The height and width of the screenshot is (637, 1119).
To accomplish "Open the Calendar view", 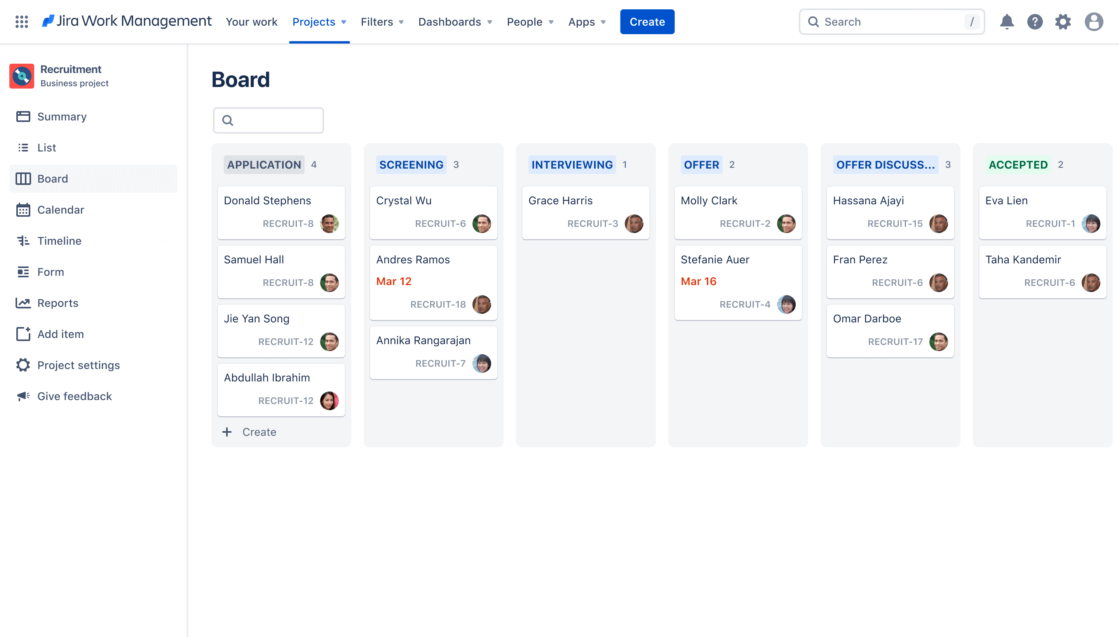I will click(60, 209).
